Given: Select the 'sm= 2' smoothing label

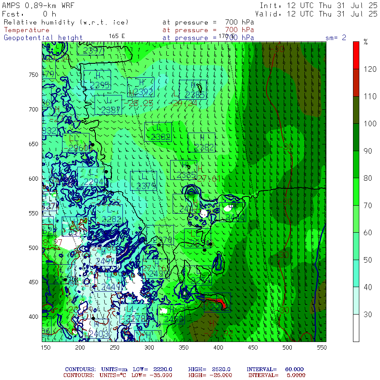Looking at the screenshot, I should pyautogui.click(x=336, y=38).
